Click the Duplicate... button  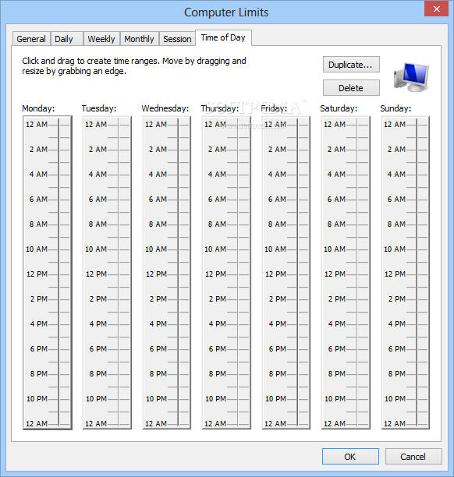pos(351,65)
